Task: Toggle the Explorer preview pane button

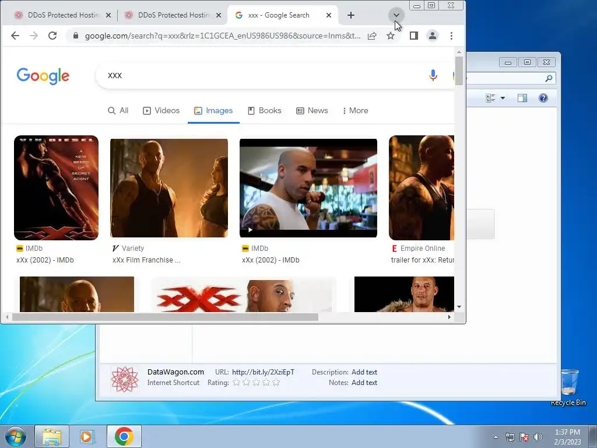Action: [522, 98]
